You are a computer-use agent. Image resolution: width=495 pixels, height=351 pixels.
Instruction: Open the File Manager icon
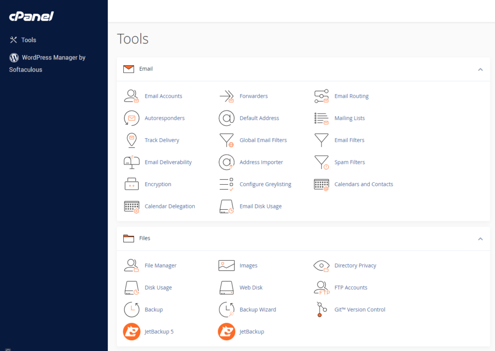pos(131,265)
